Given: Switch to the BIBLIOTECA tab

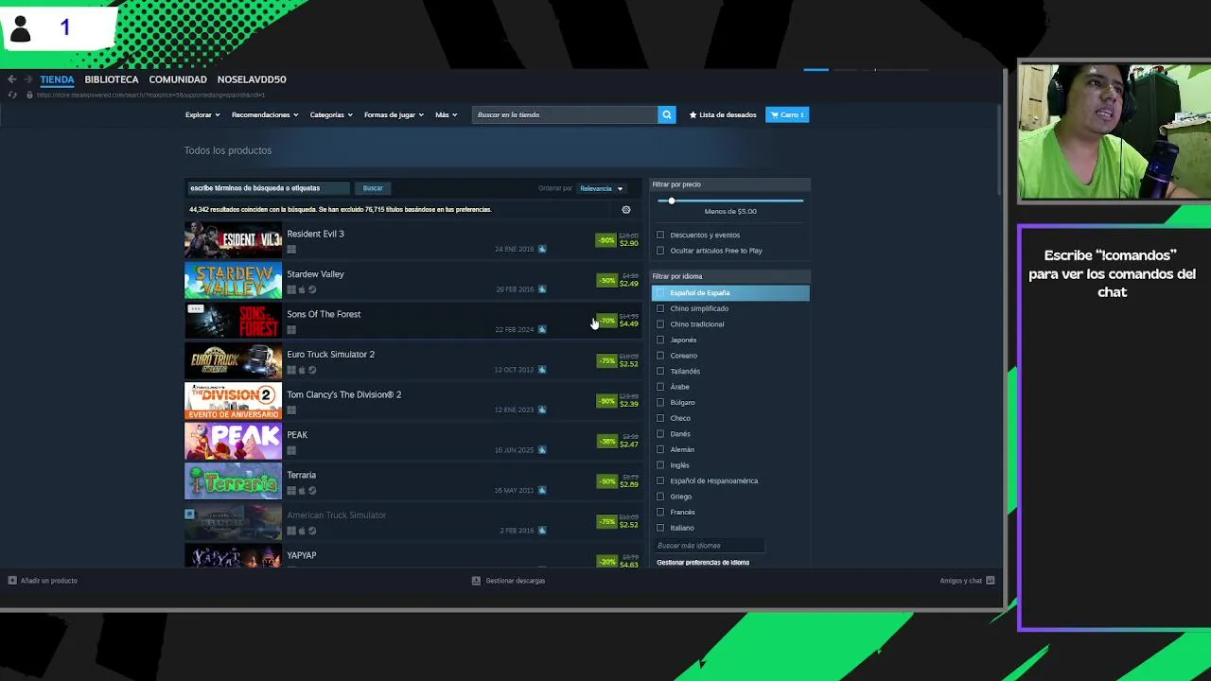Looking at the screenshot, I should [x=112, y=79].
